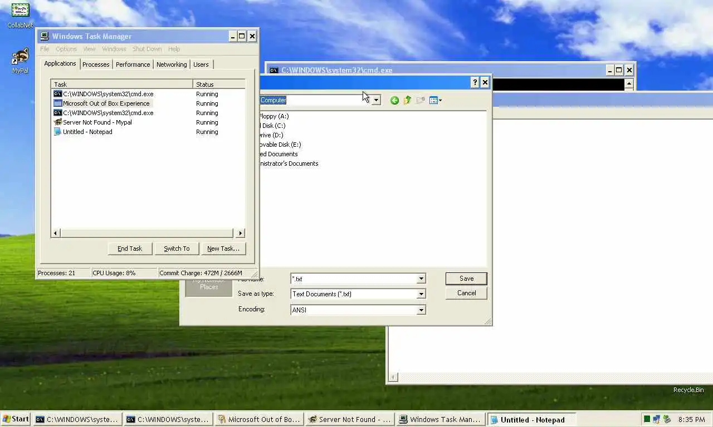Click the network connection tray icon

pos(657,419)
